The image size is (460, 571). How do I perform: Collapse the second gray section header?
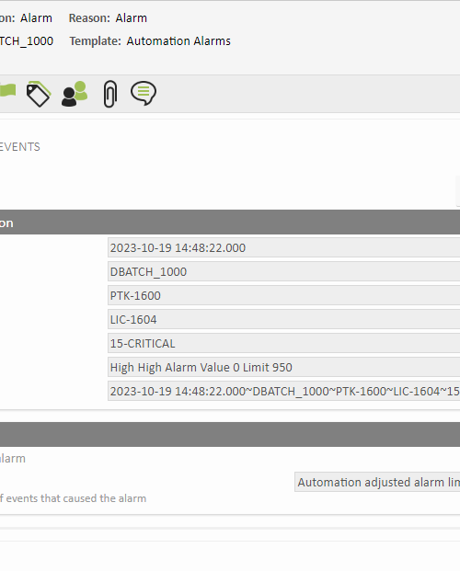pos(230,434)
